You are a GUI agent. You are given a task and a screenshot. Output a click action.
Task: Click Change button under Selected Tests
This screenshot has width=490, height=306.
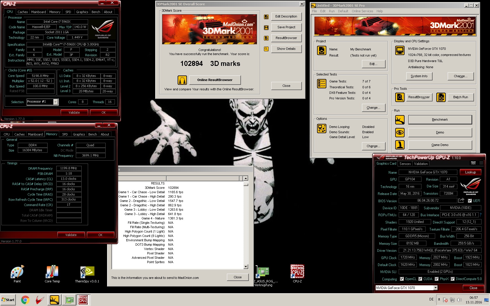pyautogui.click(x=373, y=108)
